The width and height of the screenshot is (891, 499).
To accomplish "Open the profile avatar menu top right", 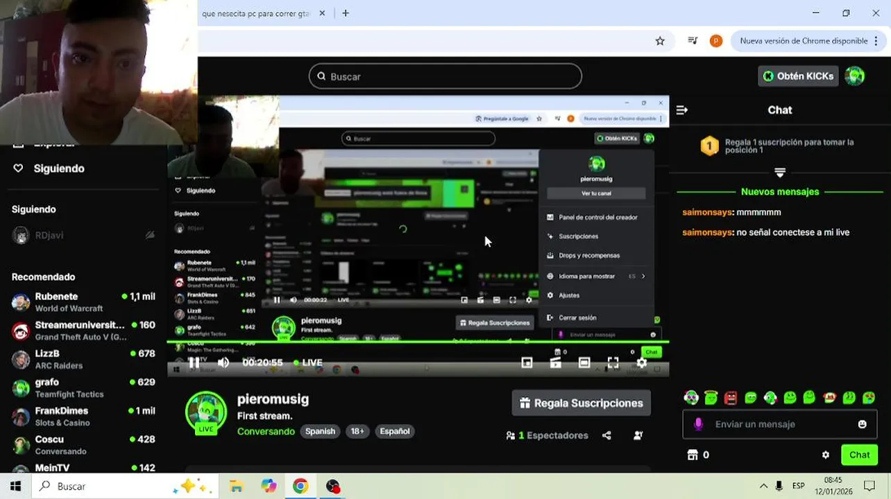I will click(855, 76).
